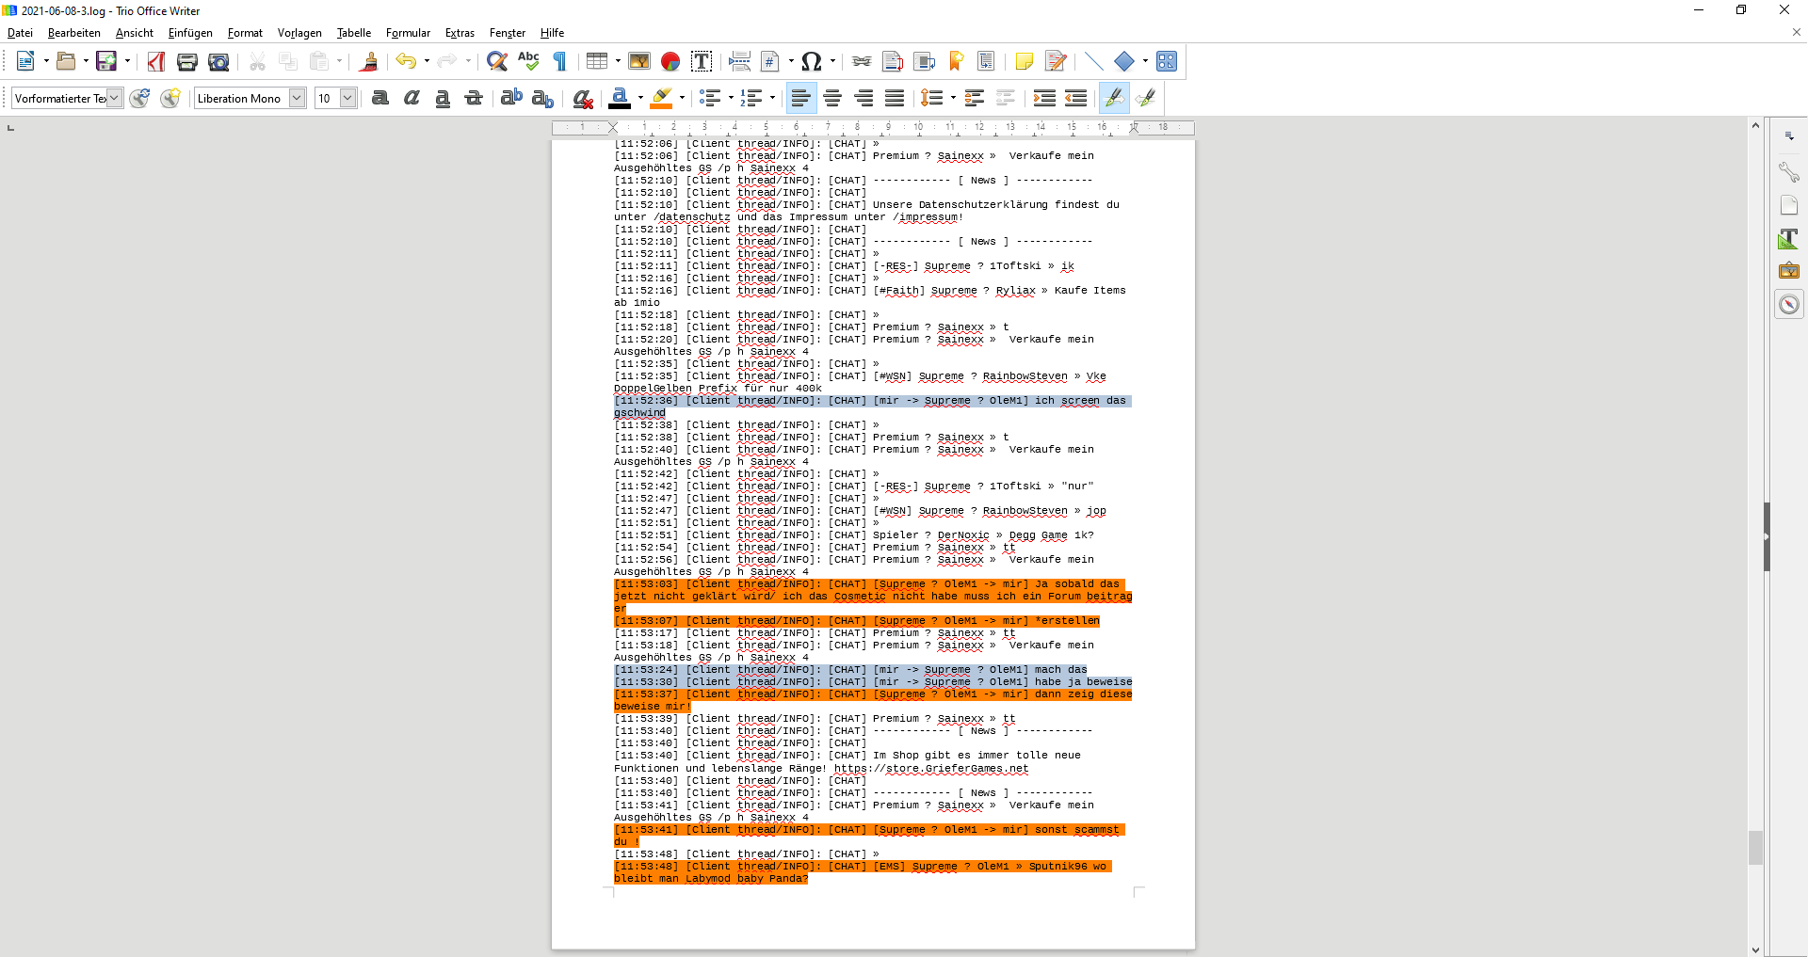
Task: Open the new document dropdown arrow
Action: click(x=46, y=61)
